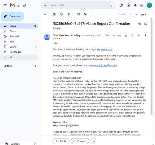Expand the More sidebar section
Image resolution: width=155 pixels, height=145 pixels.
point(19,57)
